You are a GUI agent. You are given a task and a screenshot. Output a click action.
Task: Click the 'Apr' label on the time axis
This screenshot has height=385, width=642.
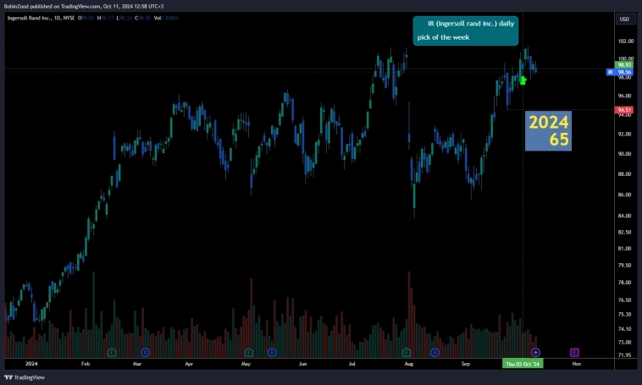[189, 364]
